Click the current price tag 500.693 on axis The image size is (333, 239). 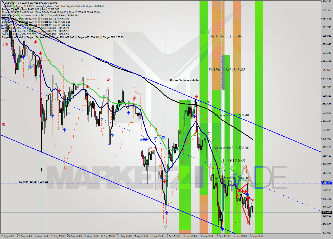(327, 213)
